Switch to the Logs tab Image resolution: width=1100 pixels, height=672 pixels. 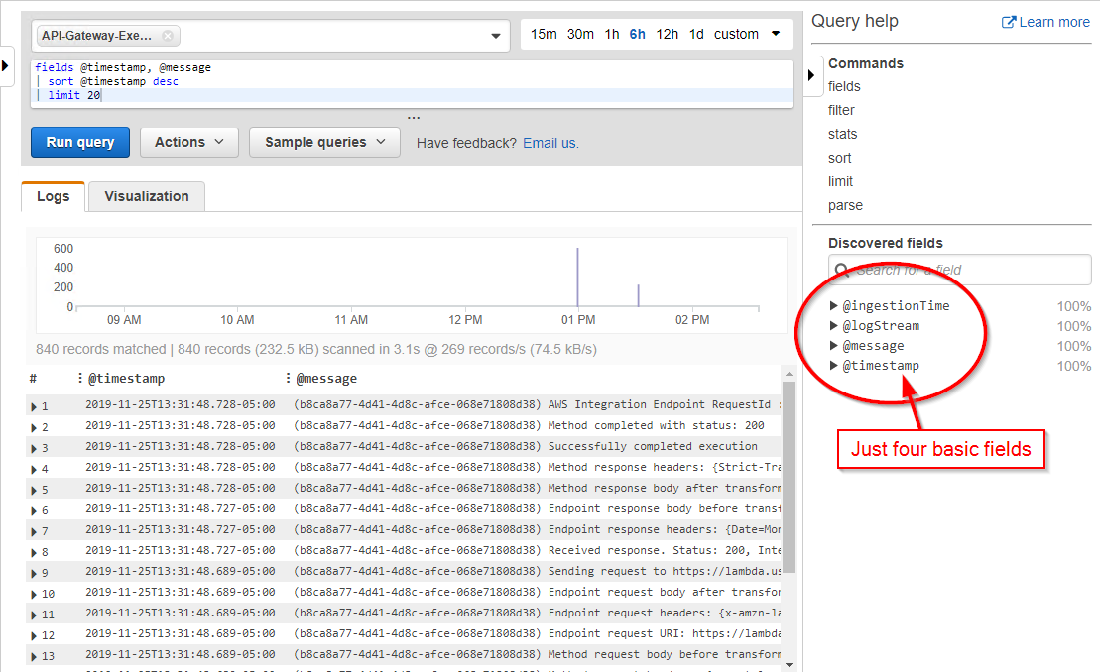53,196
